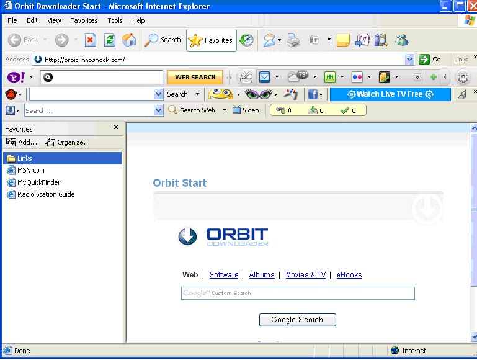Open the Mail envelope icon
The width and height of the screenshot is (477, 360).
[269, 40]
